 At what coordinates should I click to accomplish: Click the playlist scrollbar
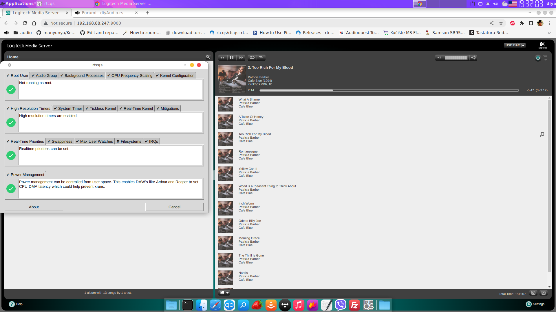tap(549, 186)
